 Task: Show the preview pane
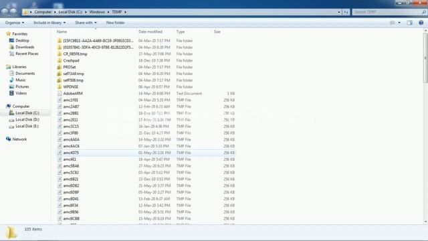(410, 23)
